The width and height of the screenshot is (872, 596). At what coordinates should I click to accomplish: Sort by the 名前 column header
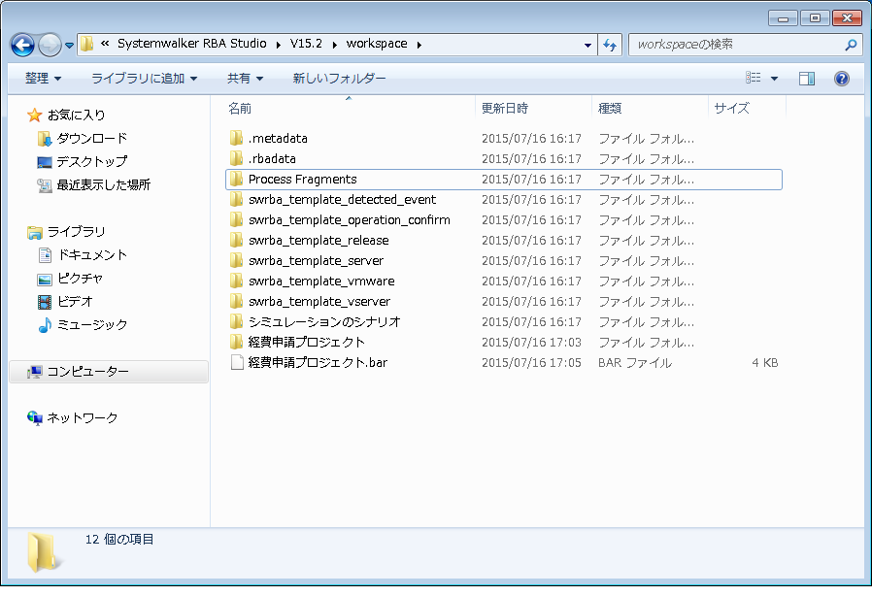[351, 109]
